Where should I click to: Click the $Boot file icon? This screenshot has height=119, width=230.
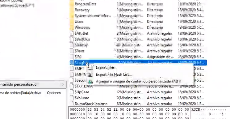pos(72,51)
